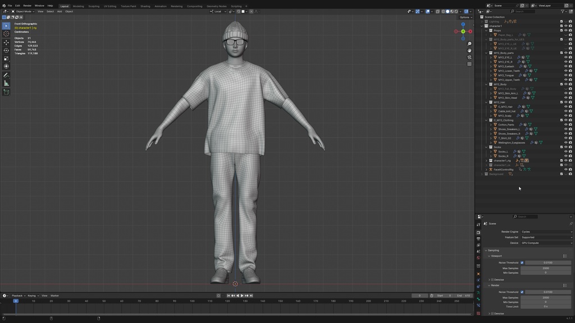The image size is (575, 323).
Task: Hide Cotton_Pants in the viewport
Action: 565,124
